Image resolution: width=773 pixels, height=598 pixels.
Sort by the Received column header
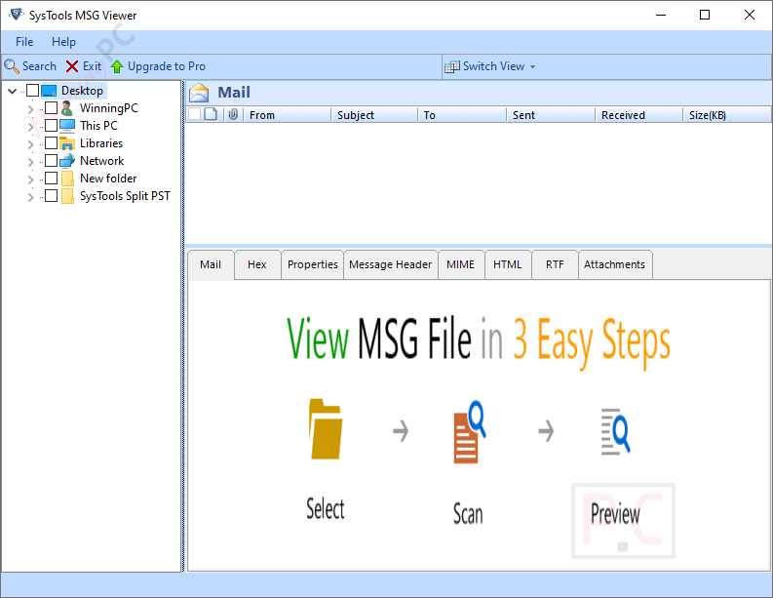coord(638,115)
